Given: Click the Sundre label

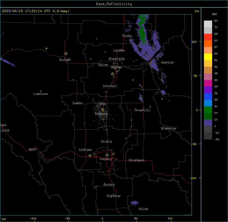Looking at the screenshot, I should [x=77, y=103].
